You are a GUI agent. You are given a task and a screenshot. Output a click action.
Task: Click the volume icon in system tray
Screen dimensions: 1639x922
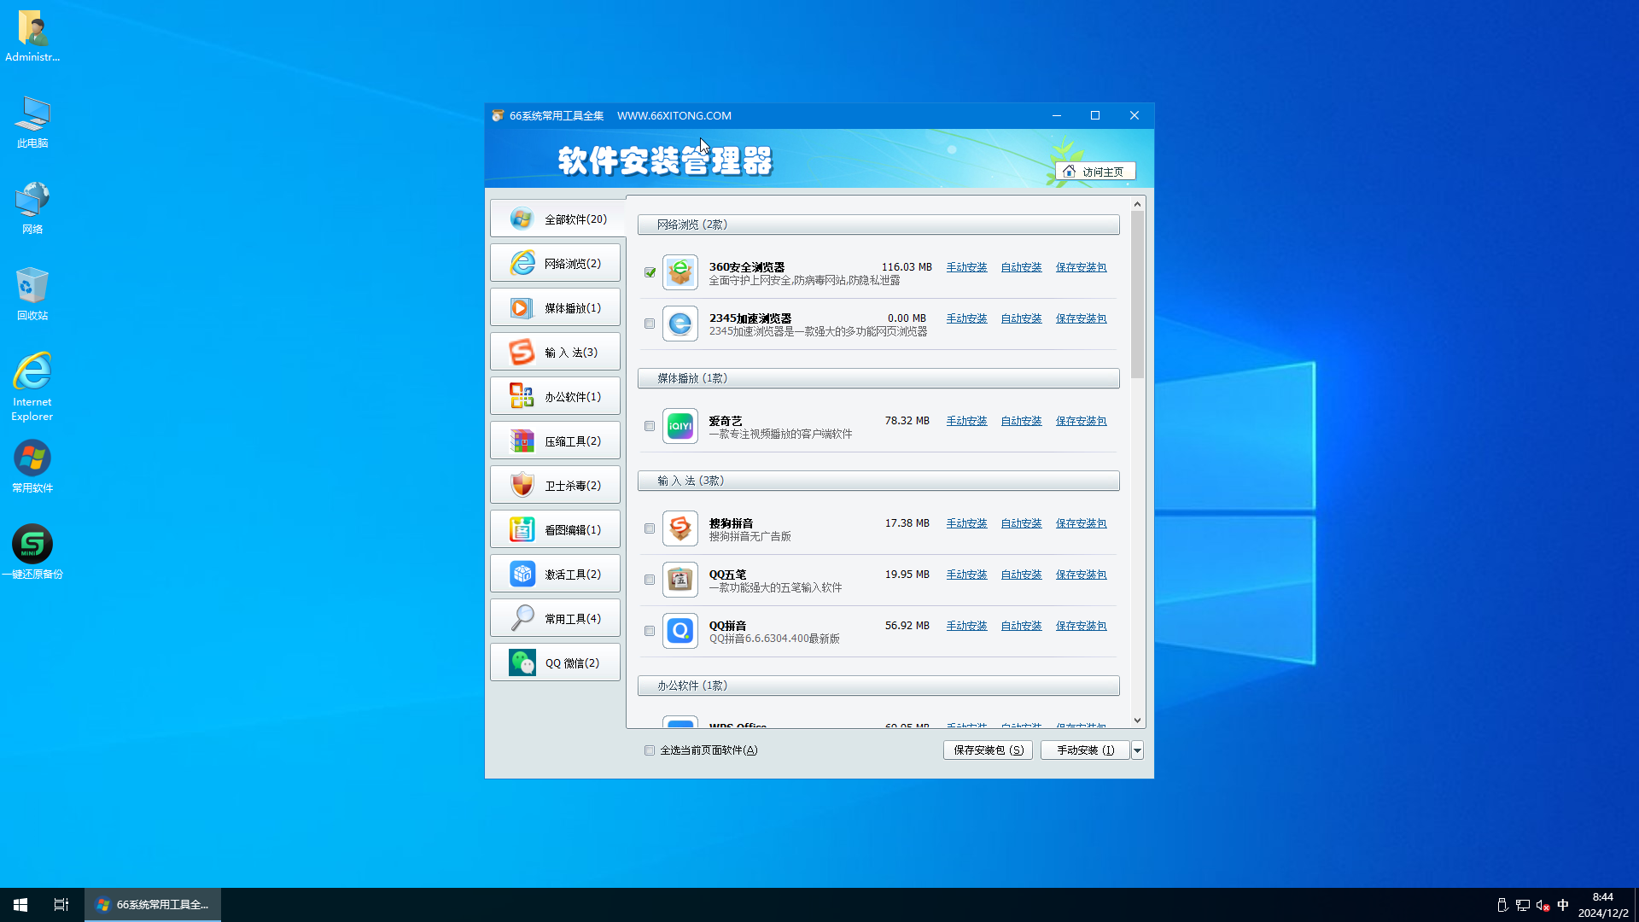[1543, 905]
